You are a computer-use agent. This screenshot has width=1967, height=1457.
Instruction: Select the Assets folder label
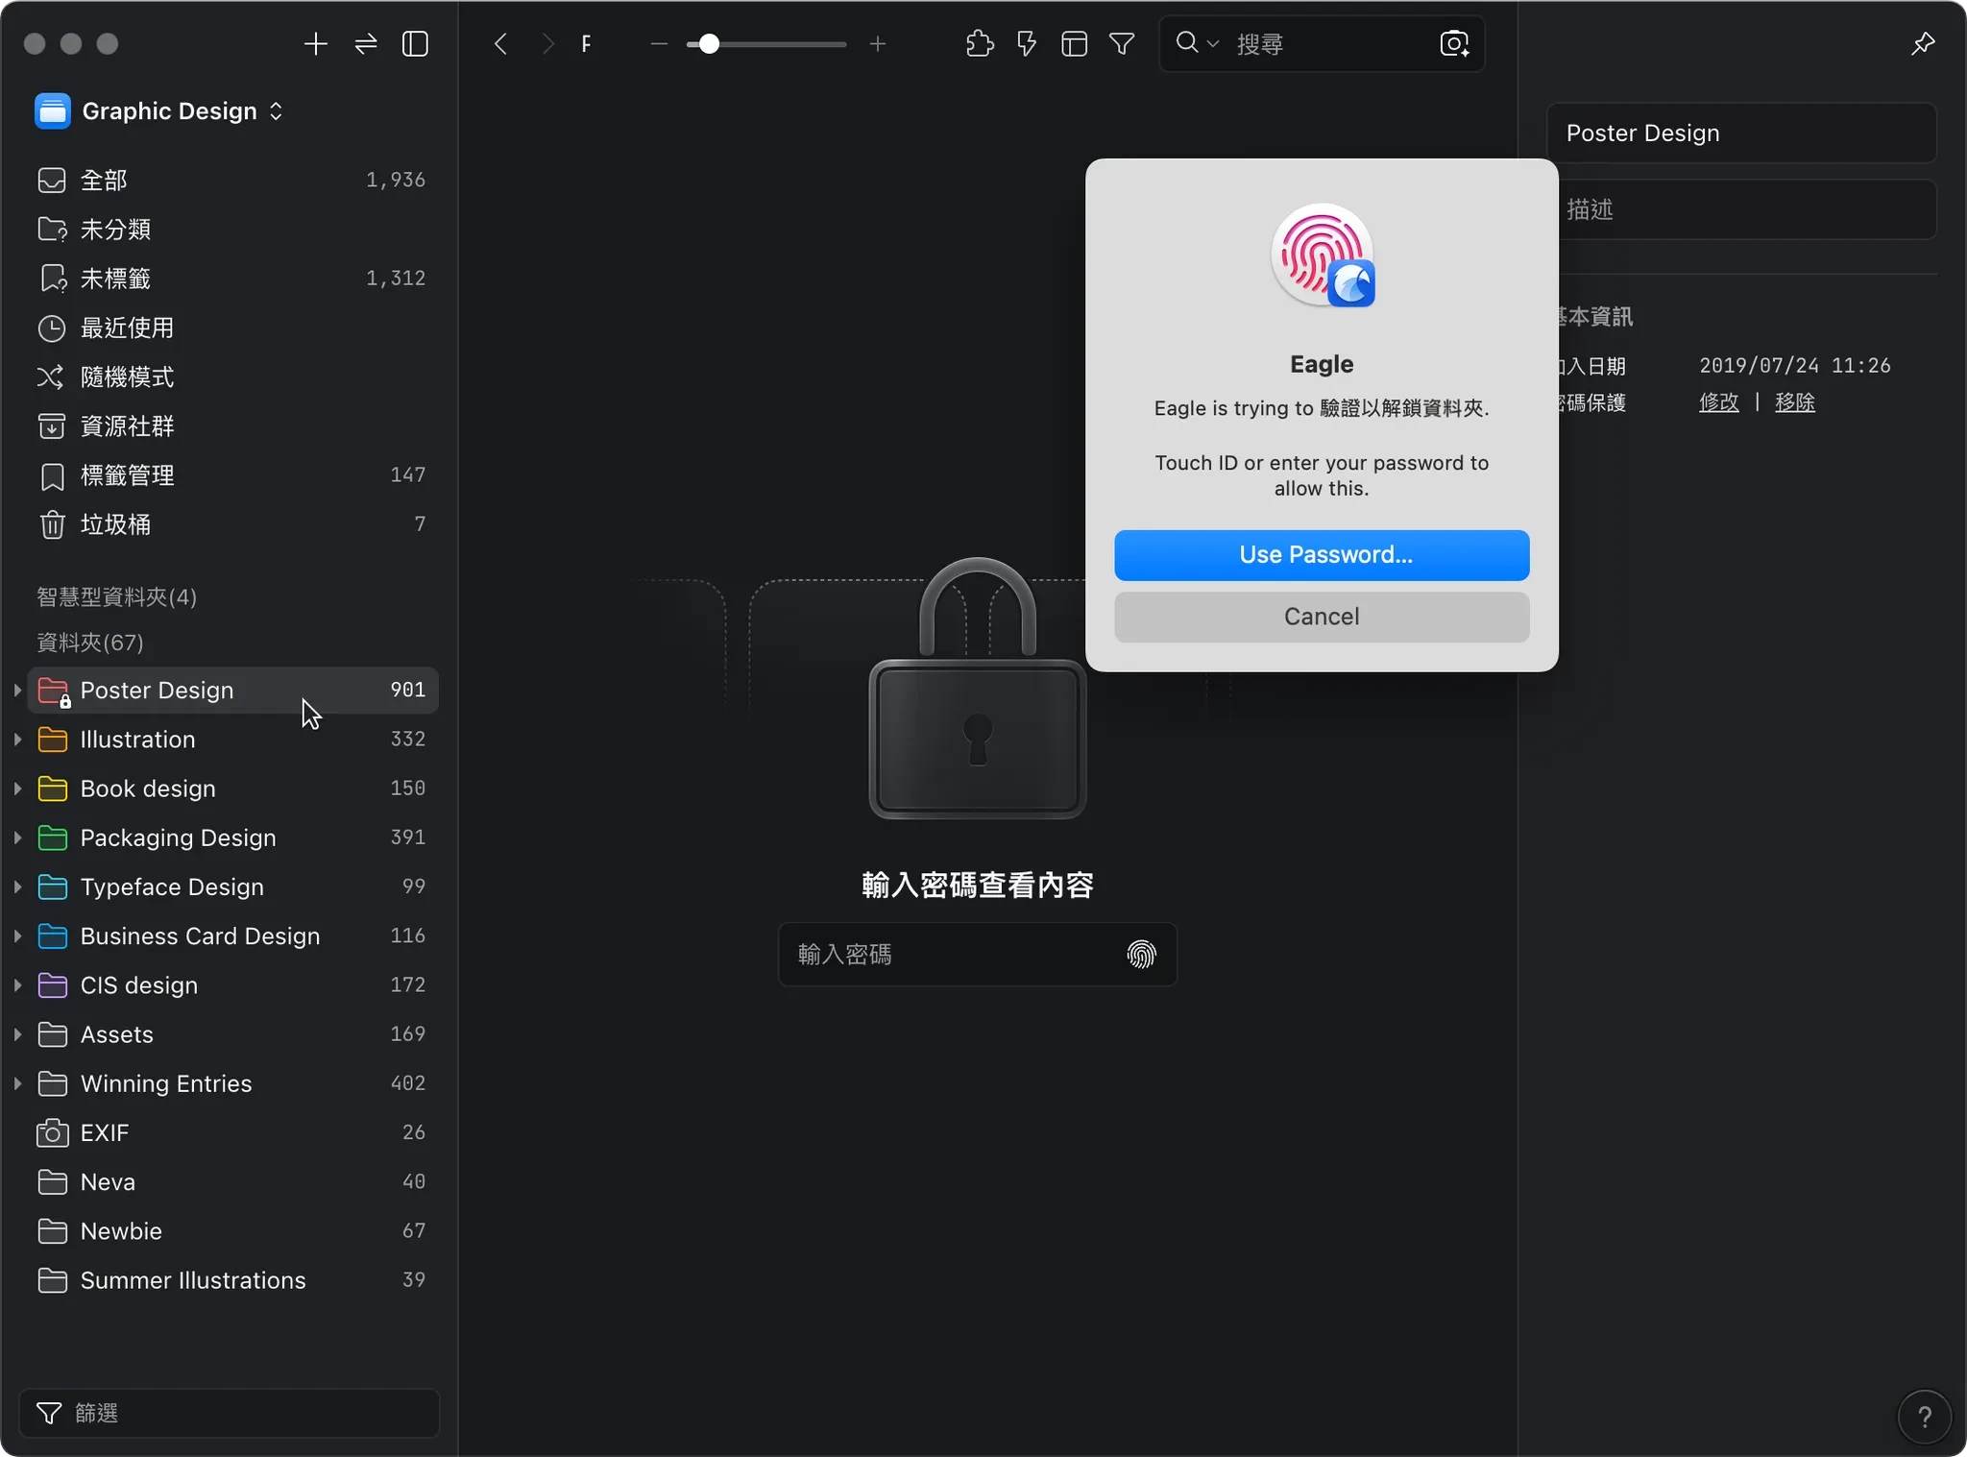click(x=117, y=1034)
